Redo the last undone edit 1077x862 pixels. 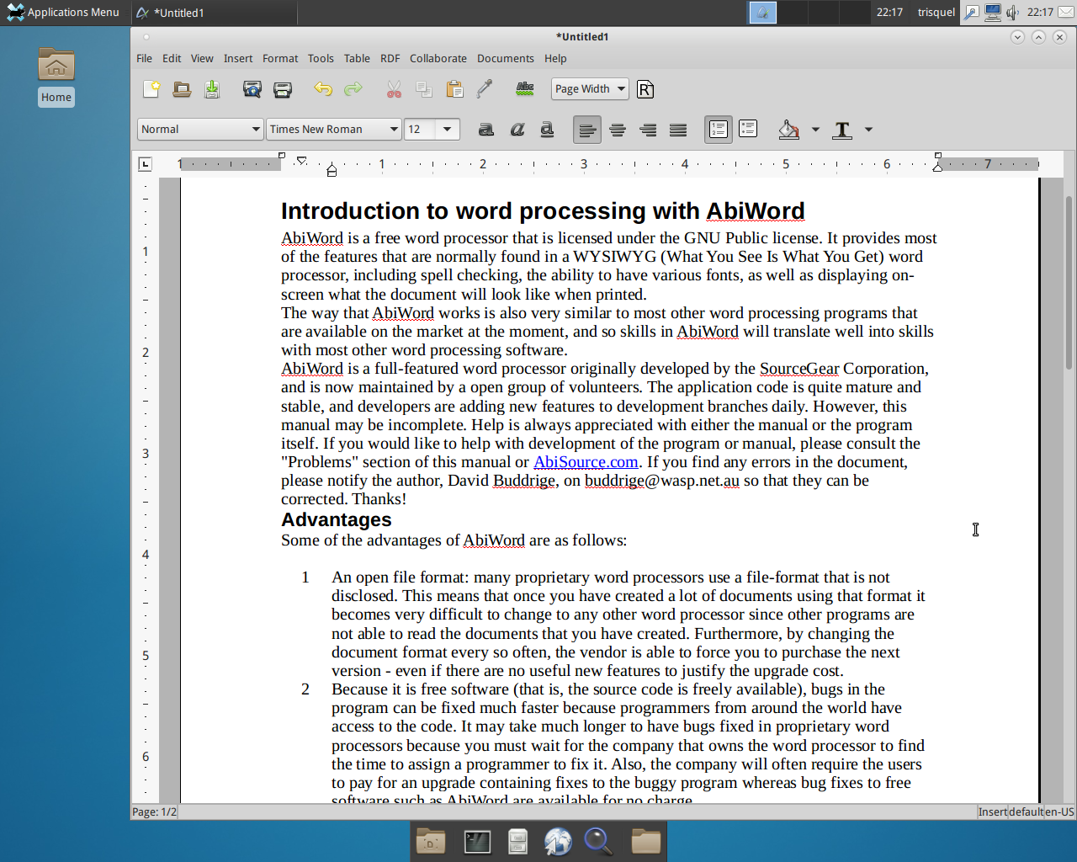coord(353,89)
